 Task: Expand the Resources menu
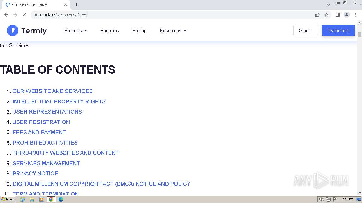pos(173,30)
